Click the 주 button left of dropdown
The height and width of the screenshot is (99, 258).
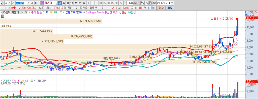click(6, 3)
